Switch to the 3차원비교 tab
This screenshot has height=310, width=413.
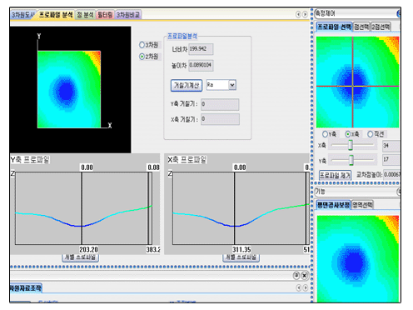click(128, 15)
